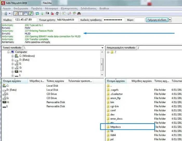Screen dimensions: 182x141
Task: Open the Μεταφορά menu
Action: click(51, 9)
